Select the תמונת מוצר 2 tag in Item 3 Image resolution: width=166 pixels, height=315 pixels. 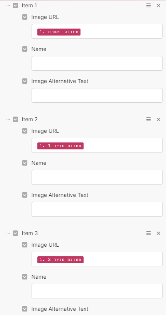[x=60, y=260]
